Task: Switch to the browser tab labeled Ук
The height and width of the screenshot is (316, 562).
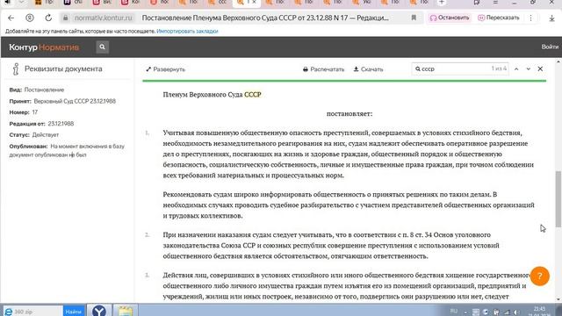Action: pyautogui.click(x=362, y=3)
